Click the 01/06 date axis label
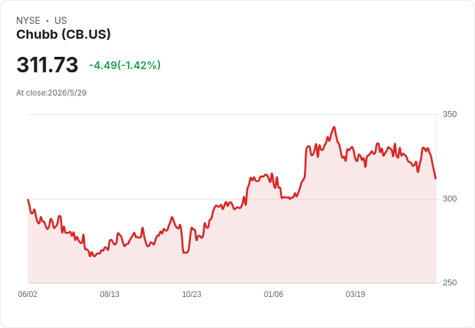The width and height of the screenshot is (475, 328). [x=274, y=294]
